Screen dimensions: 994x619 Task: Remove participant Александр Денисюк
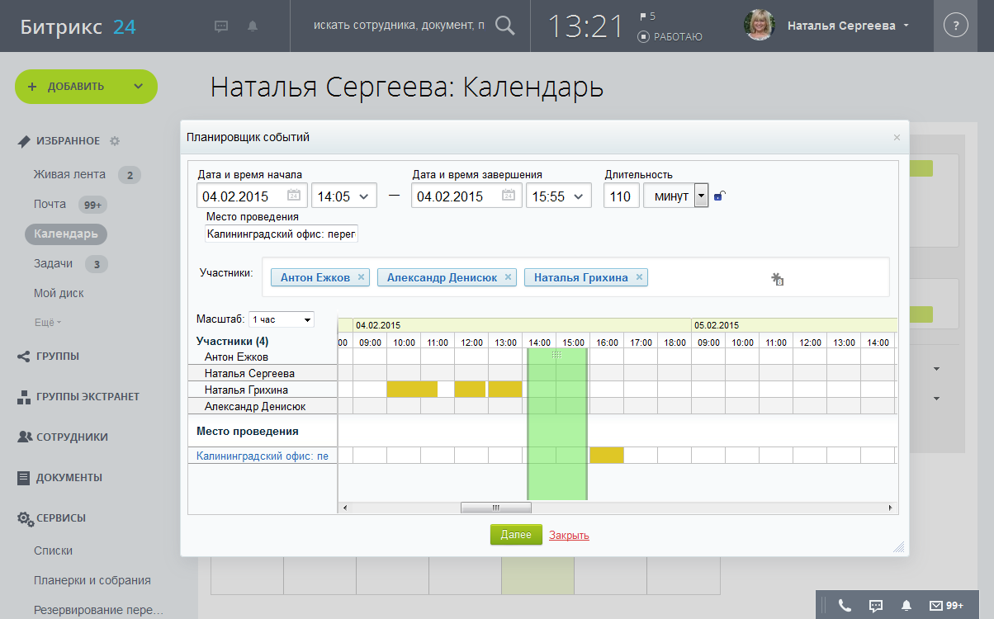508,277
